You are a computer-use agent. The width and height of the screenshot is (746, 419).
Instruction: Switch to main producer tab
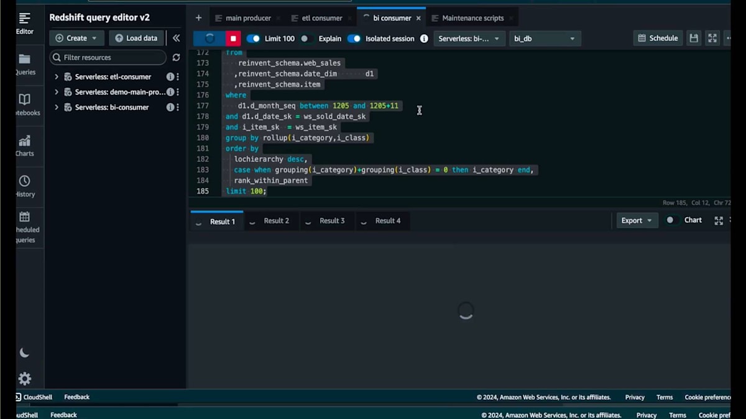coord(248,19)
